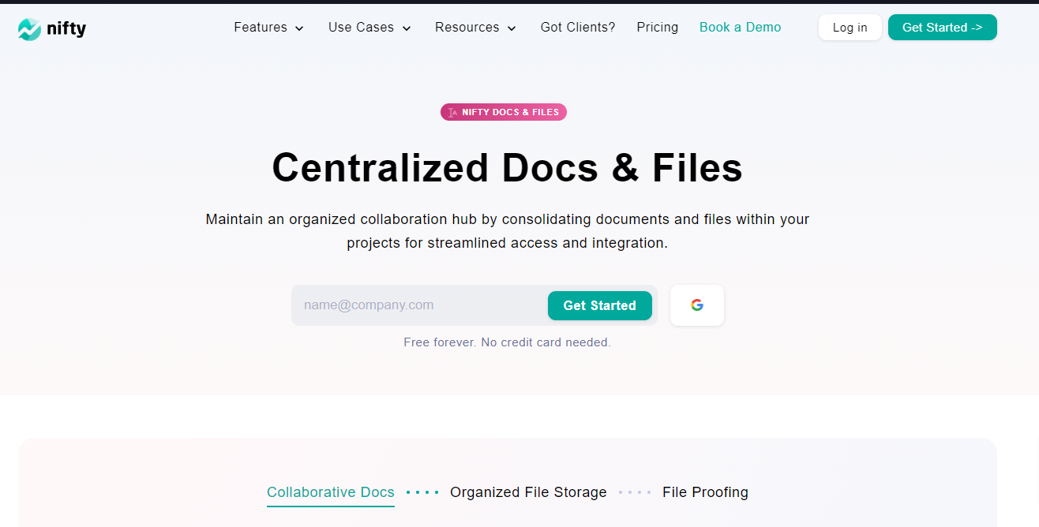Switch to the File Proofing tab
Viewport: 1039px width, 527px height.
tap(705, 492)
